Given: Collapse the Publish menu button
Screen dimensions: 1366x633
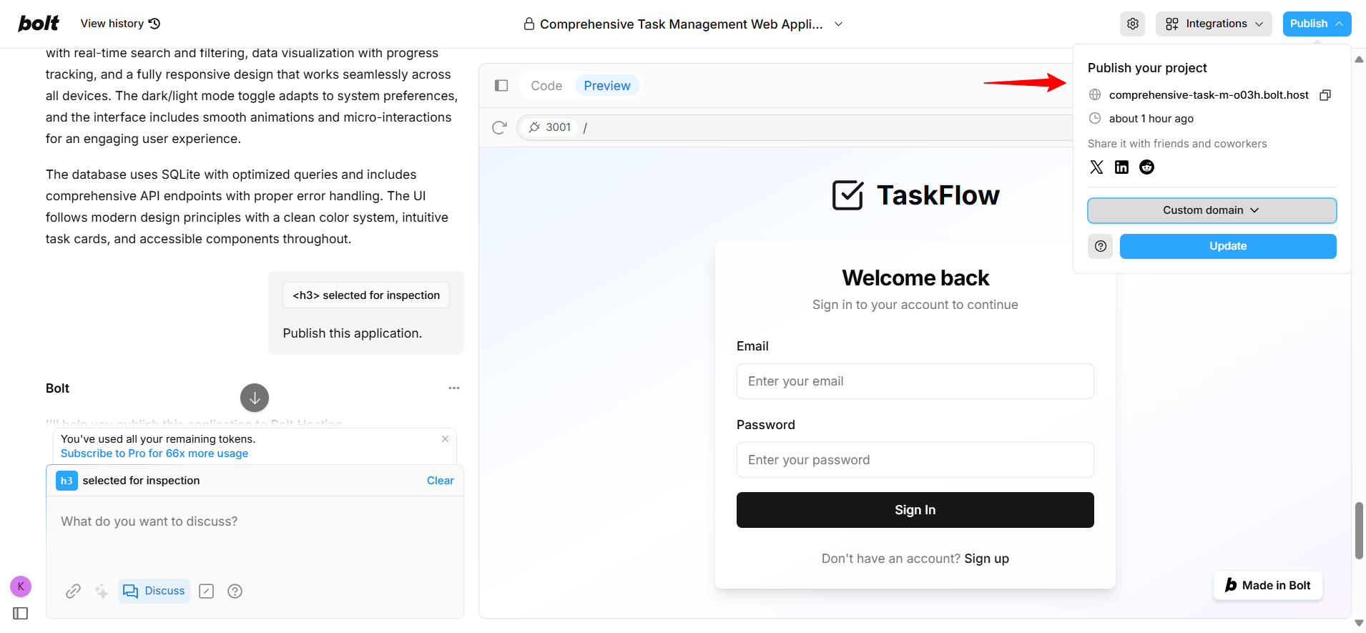Looking at the screenshot, I should pyautogui.click(x=1317, y=24).
